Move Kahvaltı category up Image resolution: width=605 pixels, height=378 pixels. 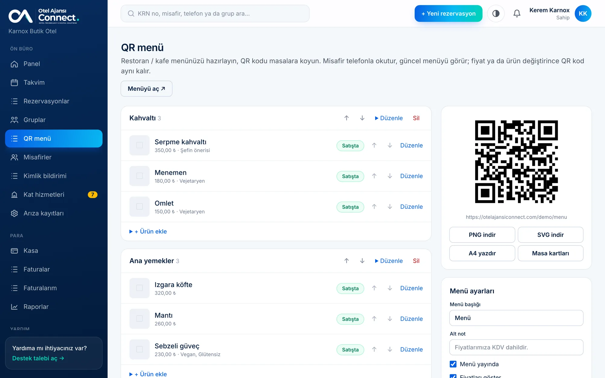click(346, 118)
